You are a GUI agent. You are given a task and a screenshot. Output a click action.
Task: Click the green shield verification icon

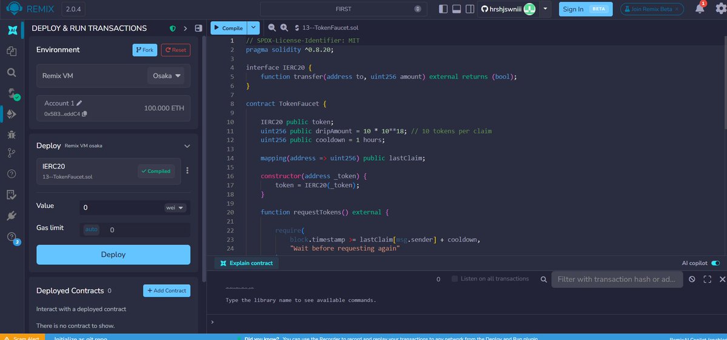point(172,28)
